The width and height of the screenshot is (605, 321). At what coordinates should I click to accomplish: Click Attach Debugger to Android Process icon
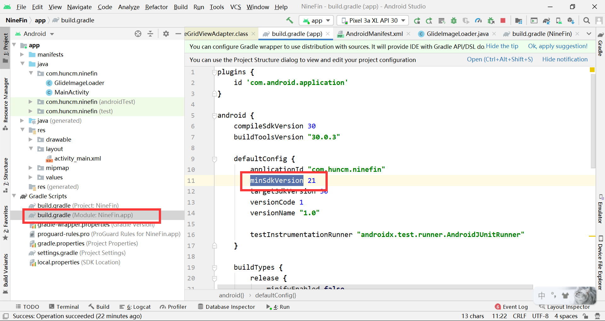pyautogui.click(x=491, y=21)
